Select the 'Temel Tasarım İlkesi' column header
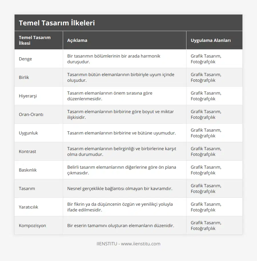The image size is (257, 261). pos(35,40)
